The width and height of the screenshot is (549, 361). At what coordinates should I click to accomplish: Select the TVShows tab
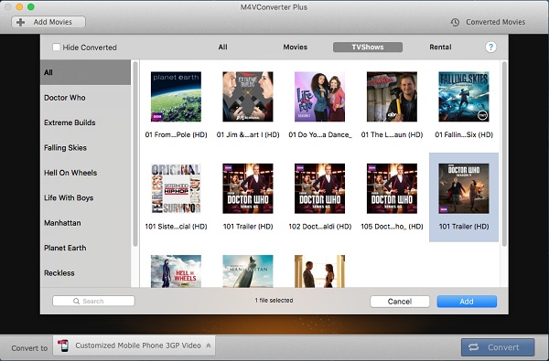pyautogui.click(x=368, y=47)
